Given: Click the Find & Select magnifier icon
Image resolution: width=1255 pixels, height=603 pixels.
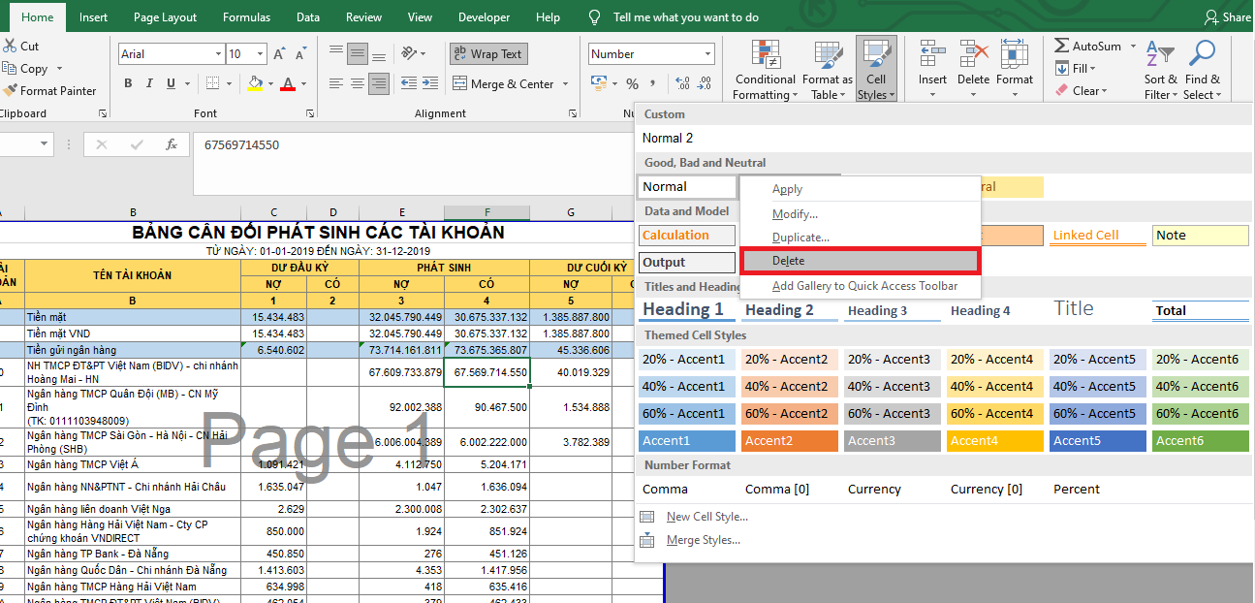Looking at the screenshot, I should tap(1202, 54).
